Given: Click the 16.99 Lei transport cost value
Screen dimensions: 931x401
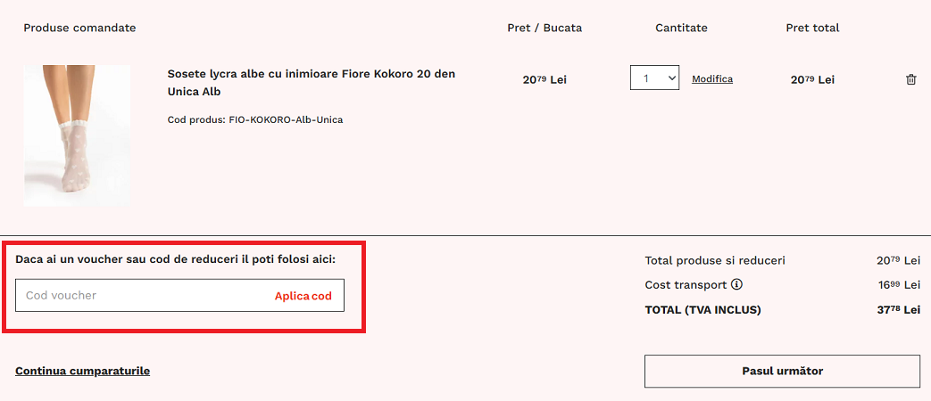Looking at the screenshot, I should [x=898, y=285].
